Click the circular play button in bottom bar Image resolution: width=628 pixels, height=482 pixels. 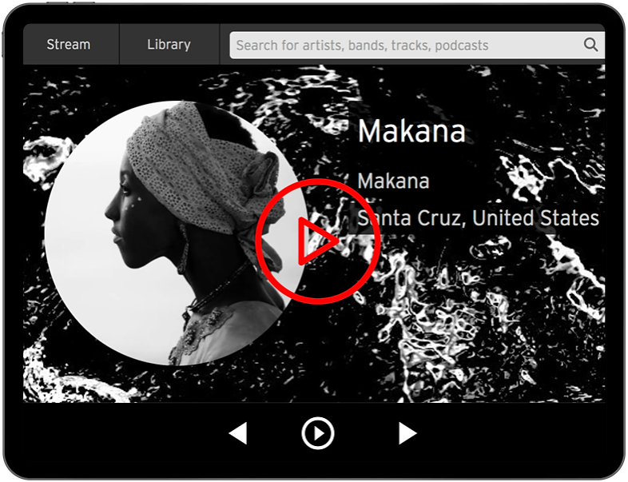317,433
